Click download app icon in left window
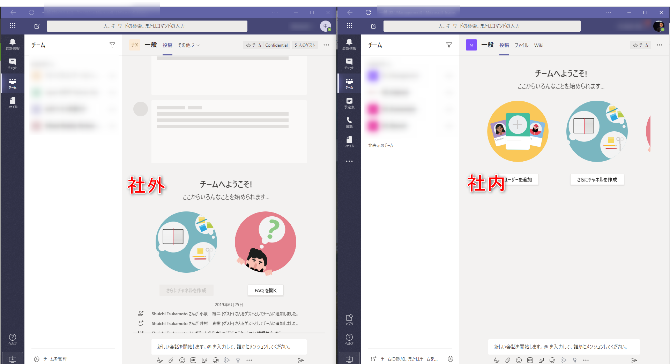The image size is (670, 364). pyautogui.click(x=13, y=359)
